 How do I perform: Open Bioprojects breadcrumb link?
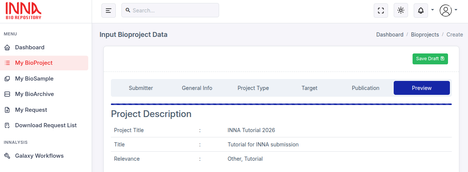point(425,35)
